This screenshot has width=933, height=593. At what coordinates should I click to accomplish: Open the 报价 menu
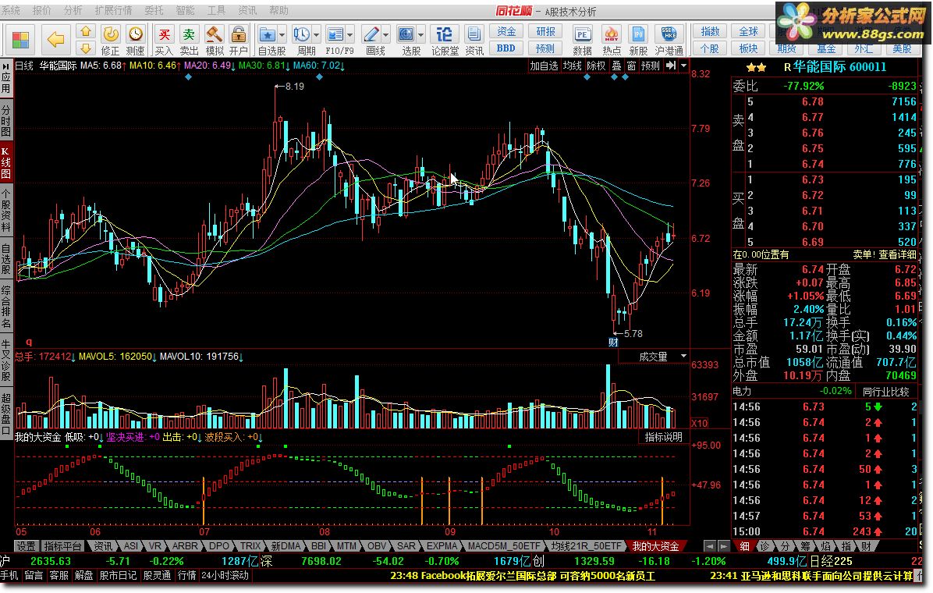pyautogui.click(x=41, y=10)
